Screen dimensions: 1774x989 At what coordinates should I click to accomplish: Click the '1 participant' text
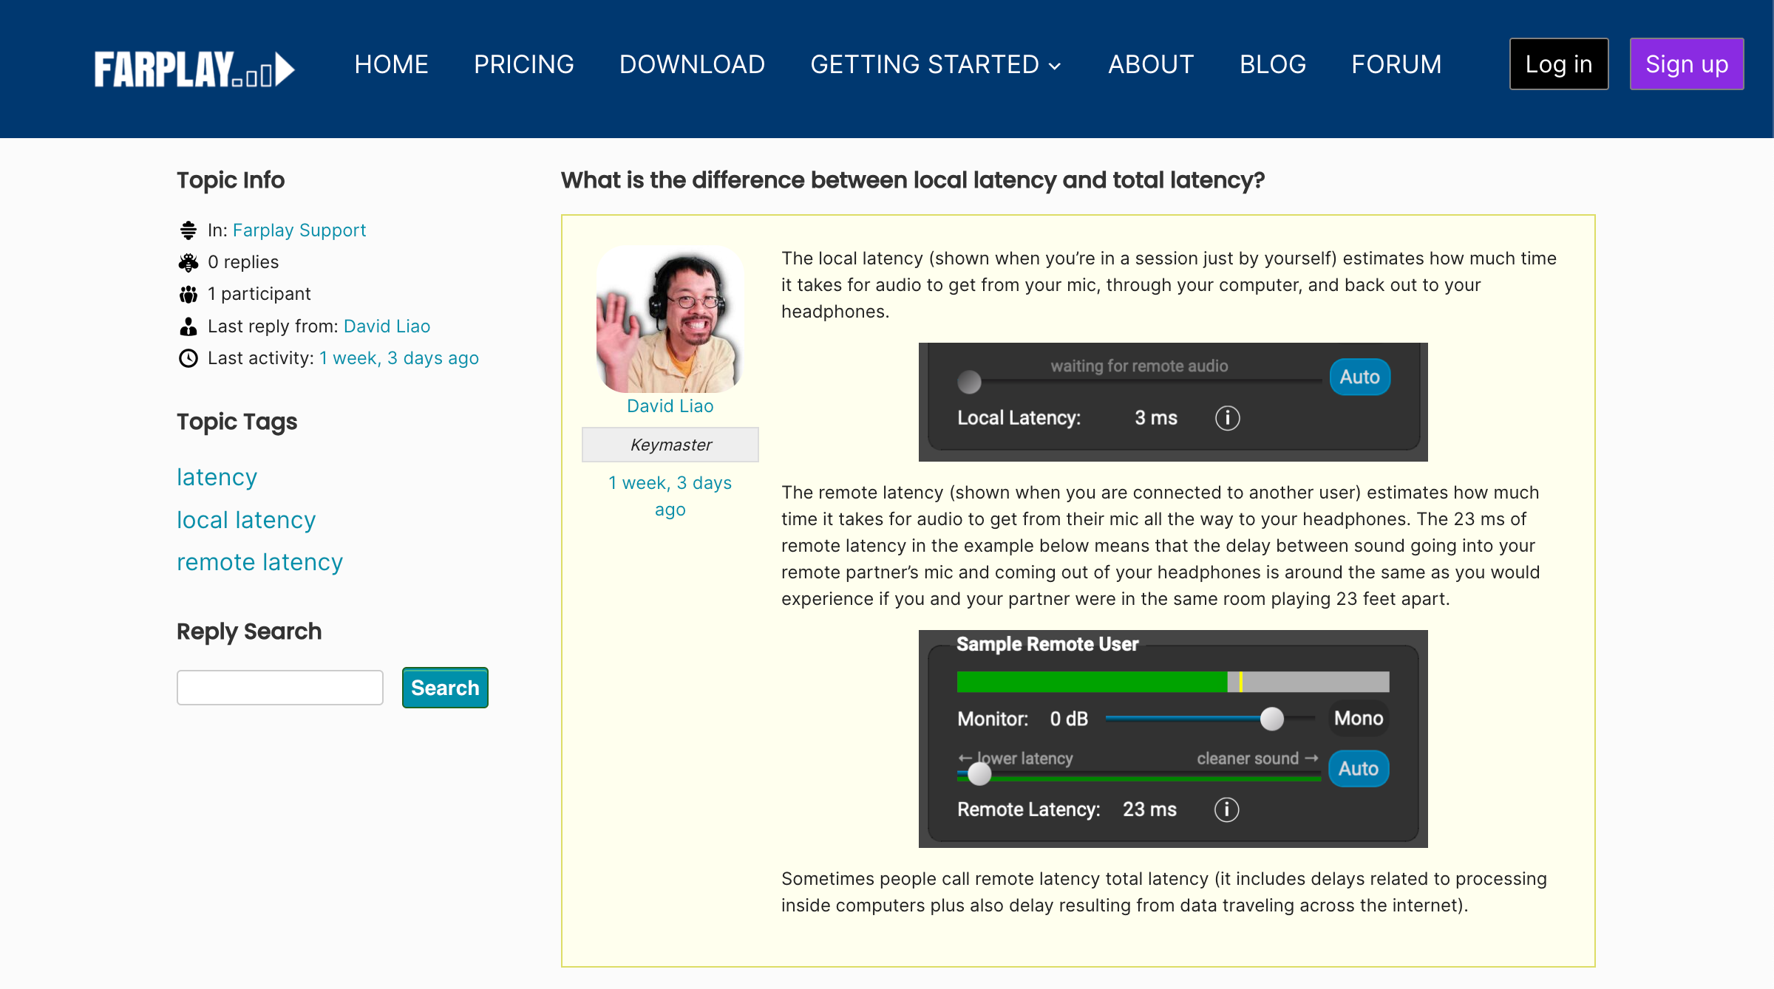coord(259,294)
